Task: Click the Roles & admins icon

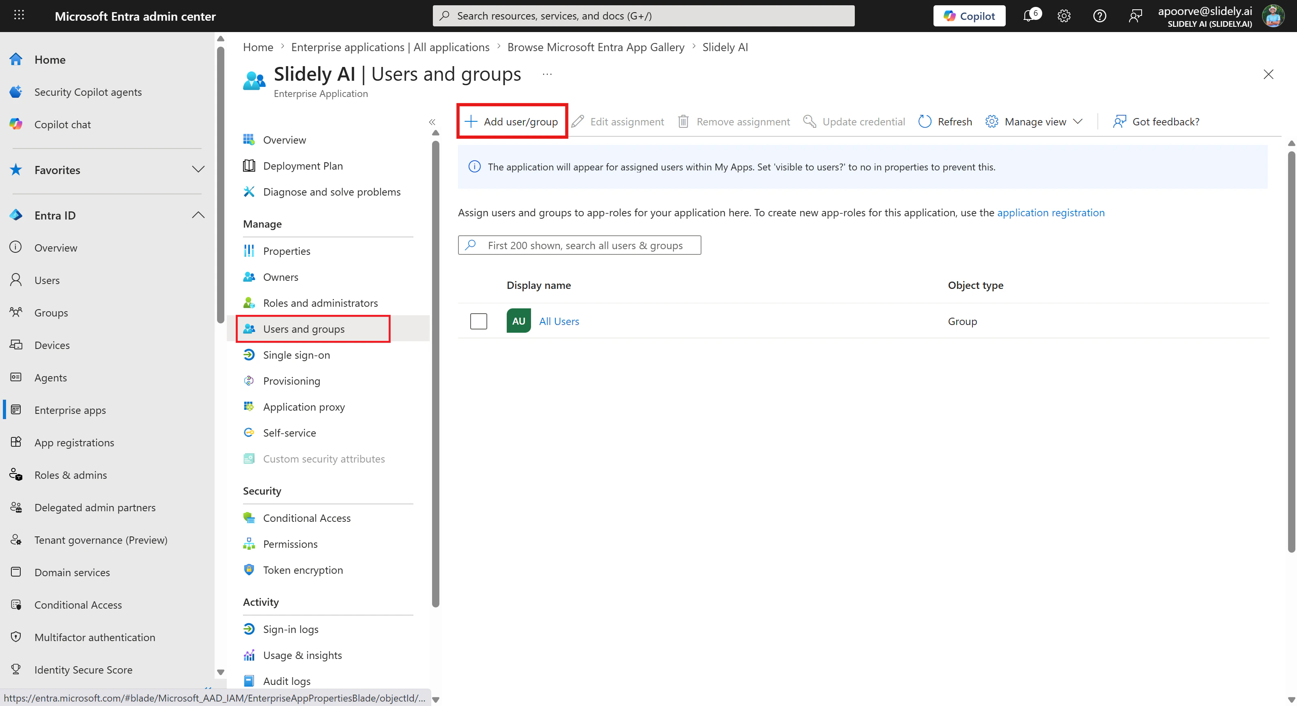Action: click(16, 475)
